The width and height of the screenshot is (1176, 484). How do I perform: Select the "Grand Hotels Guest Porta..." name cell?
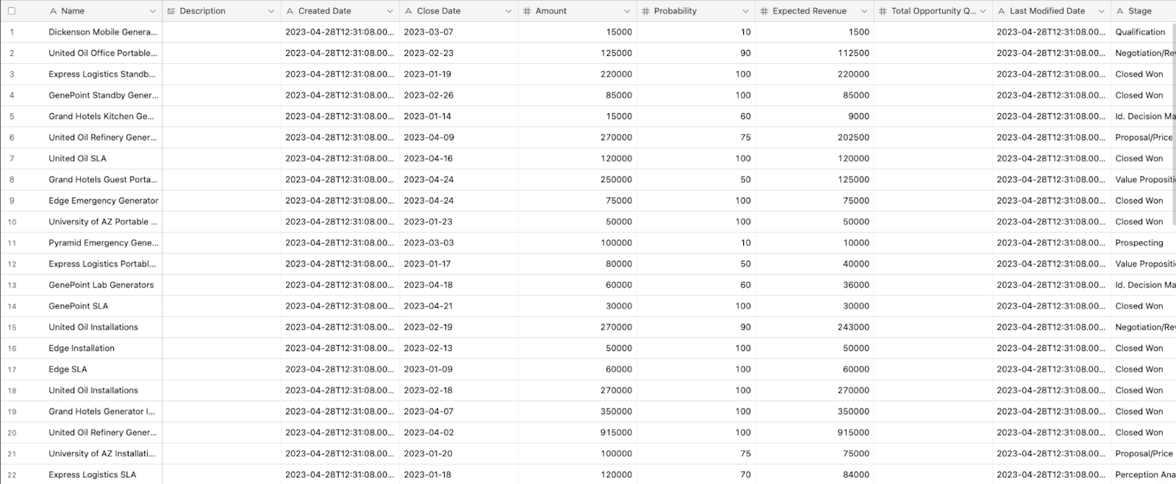(x=104, y=179)
